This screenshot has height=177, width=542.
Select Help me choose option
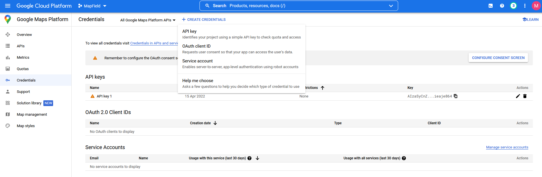241,83
